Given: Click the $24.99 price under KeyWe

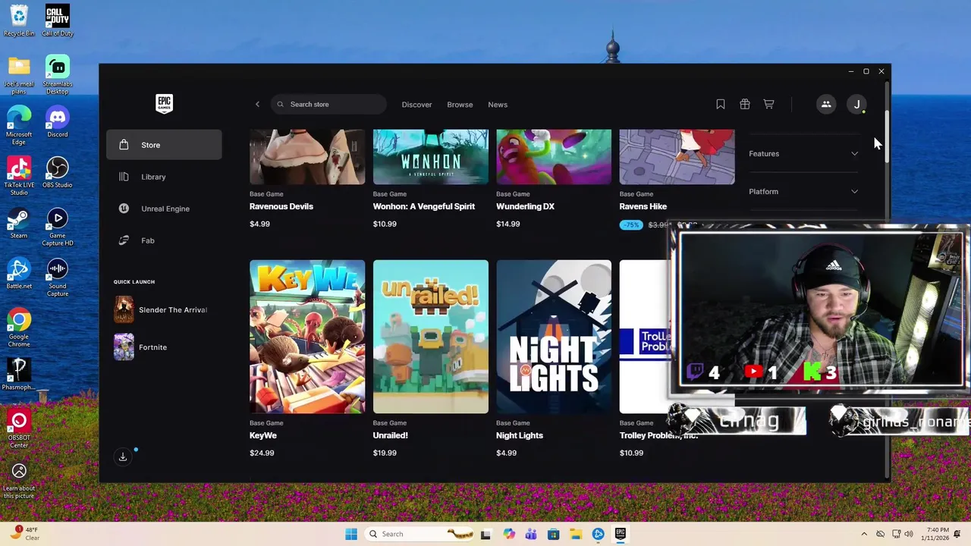Looking at the screenshot, I should click(x=262, y=453).
